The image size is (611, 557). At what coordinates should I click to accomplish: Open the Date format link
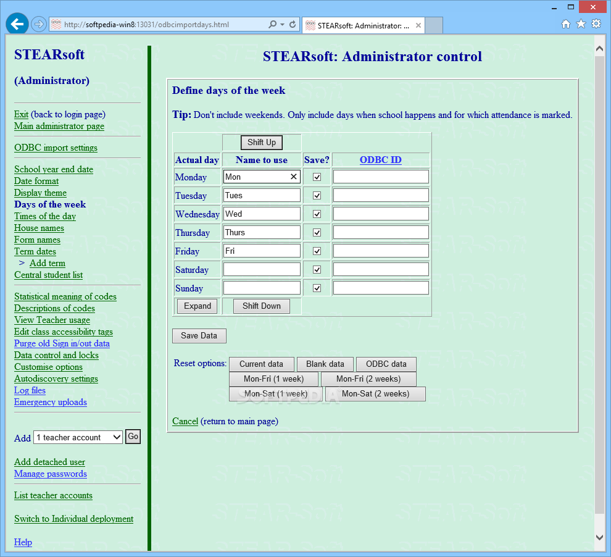coord(36,181)
